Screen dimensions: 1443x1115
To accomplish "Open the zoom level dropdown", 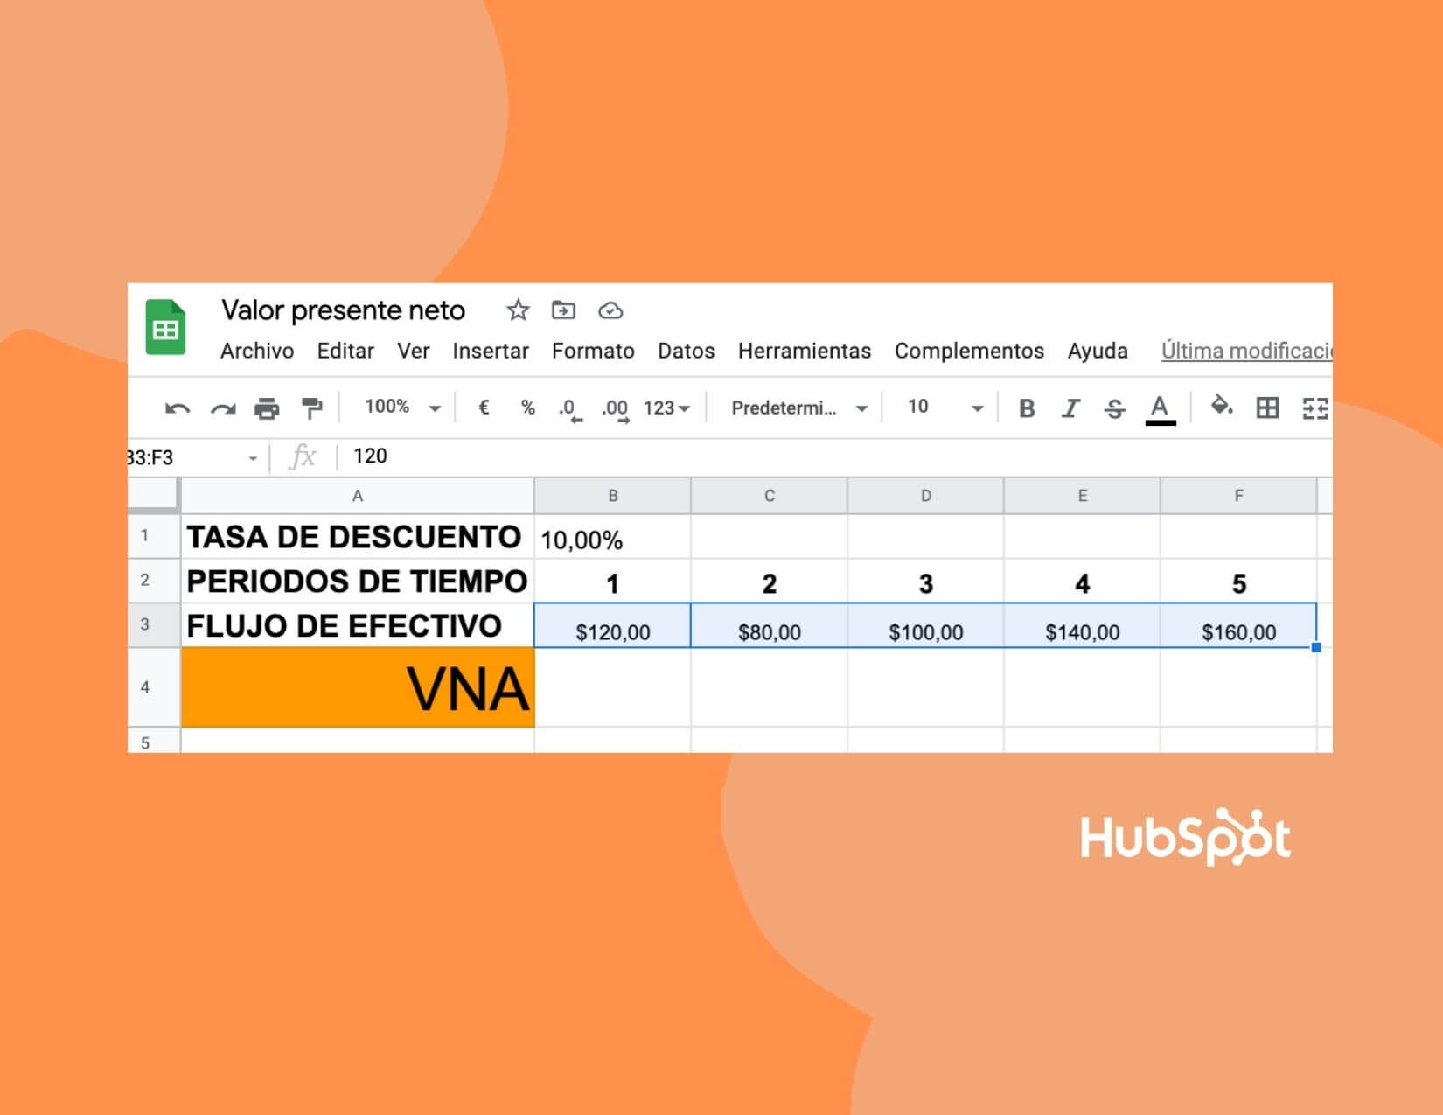I will (x=398, y=407).
